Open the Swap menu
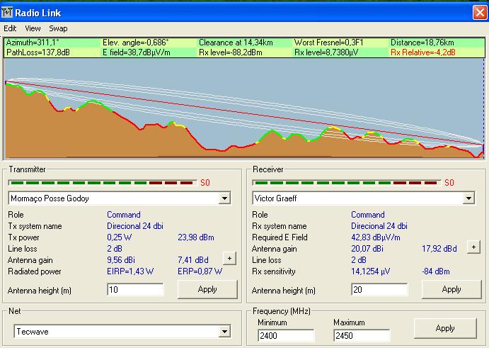Screen dimensions: 489x348 [x=58, y=28]
